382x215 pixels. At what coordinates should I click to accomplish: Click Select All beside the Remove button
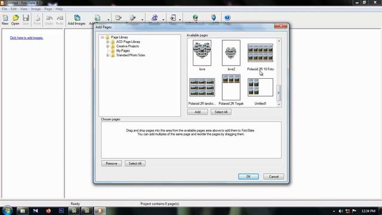(x=135, y=163)
